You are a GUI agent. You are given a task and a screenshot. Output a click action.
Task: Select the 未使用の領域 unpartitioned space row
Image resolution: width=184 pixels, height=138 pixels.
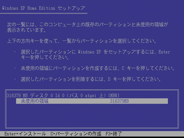pos(92,101)
